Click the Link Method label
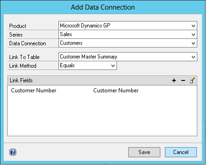206x165 pixels. point(23,66)
